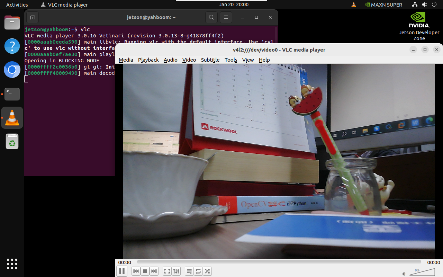The width and height of the screenshot is (443, 277).
Task: Click the VLC seek progress bar
Action: 279,262
